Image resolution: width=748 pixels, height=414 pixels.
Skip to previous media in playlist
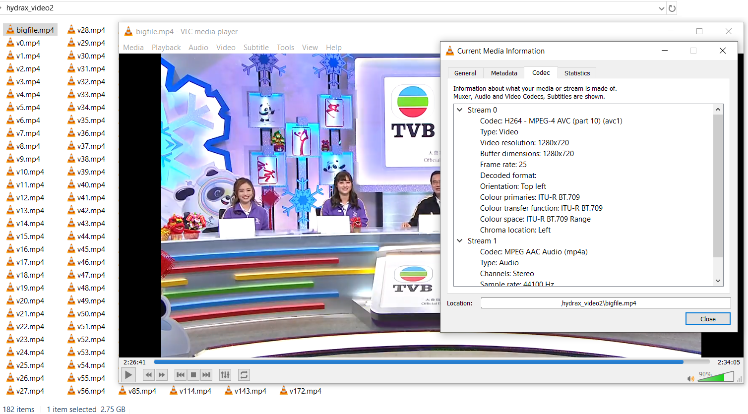(x=181, y=375)
